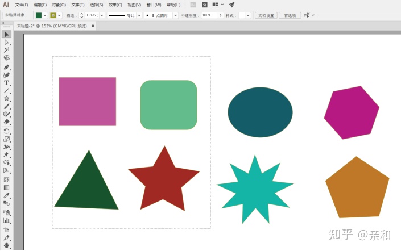The width and height of the screenshot is (401, 251).
Task: Select the Direct Selection tool
Action: tap(7, 42)
